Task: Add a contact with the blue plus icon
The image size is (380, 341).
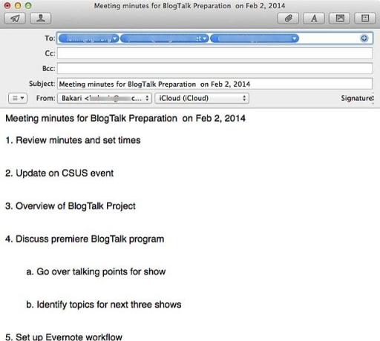Action: (x=364, y=39)
